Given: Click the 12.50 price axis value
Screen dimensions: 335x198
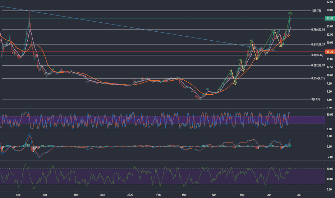Looking at the screenshot, I should tap(330, 67).
